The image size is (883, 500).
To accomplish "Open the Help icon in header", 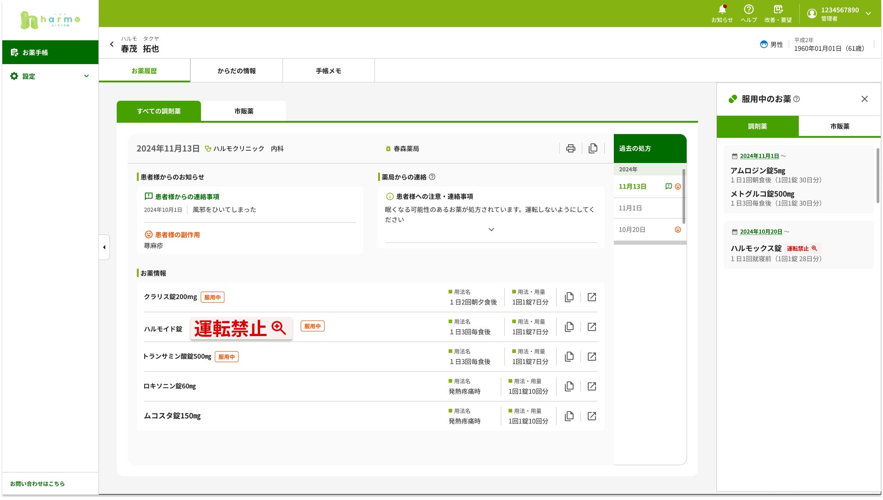I will click(x=748, y=10).
